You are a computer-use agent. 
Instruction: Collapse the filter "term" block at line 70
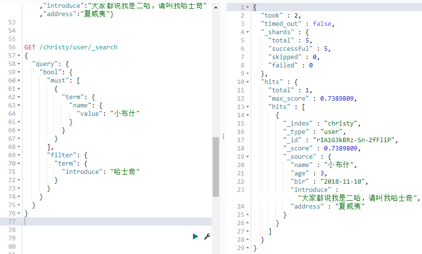[x=19, y=164]
